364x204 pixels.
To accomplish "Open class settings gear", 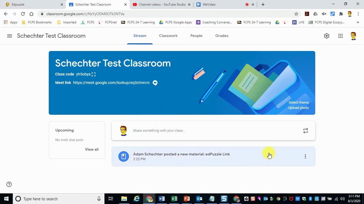I will pyautogui.click(x=326, y=36).
